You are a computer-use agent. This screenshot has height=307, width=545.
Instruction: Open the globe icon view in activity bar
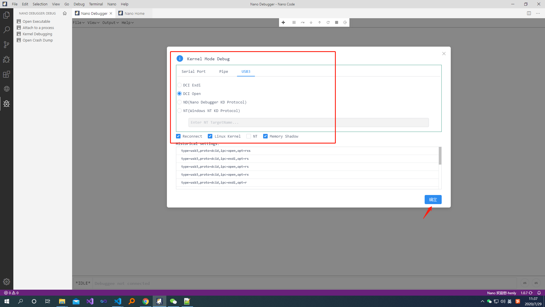point(7,89)
